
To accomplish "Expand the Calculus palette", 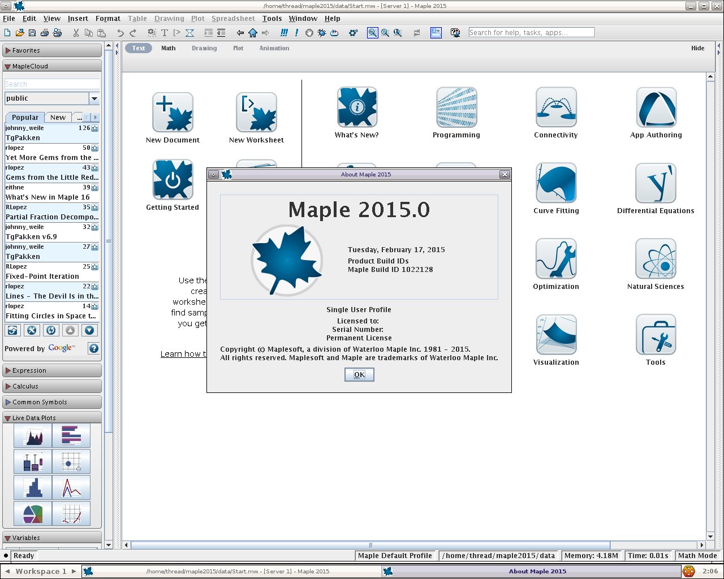I will click(52, 386).
